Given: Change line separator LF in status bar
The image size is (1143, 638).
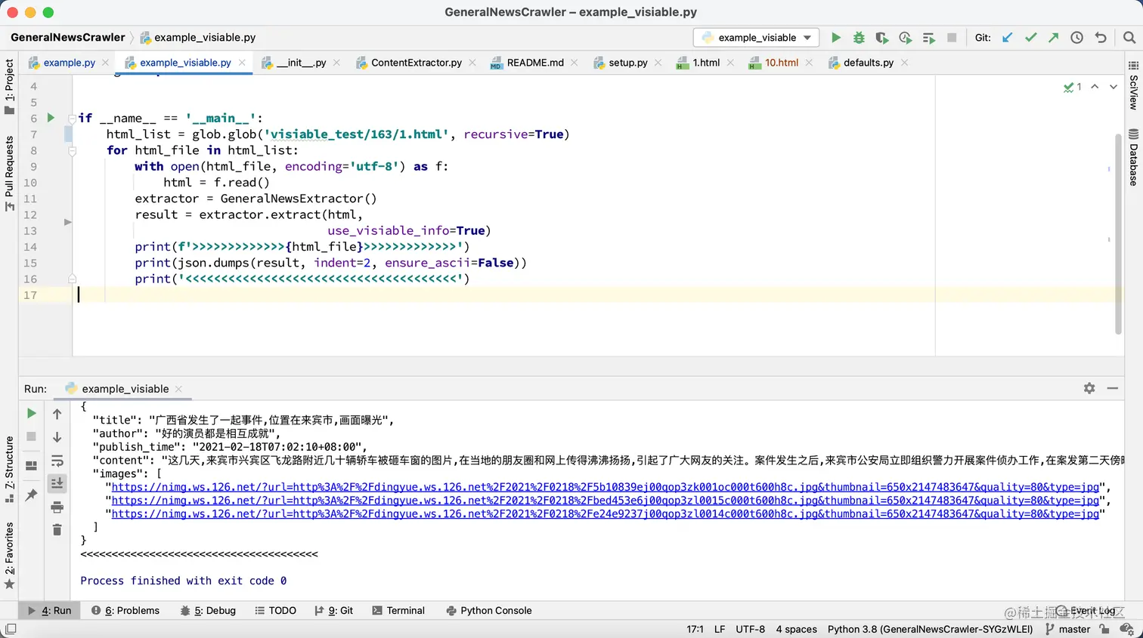Looking at the screenshot, I should coord(720,629).
